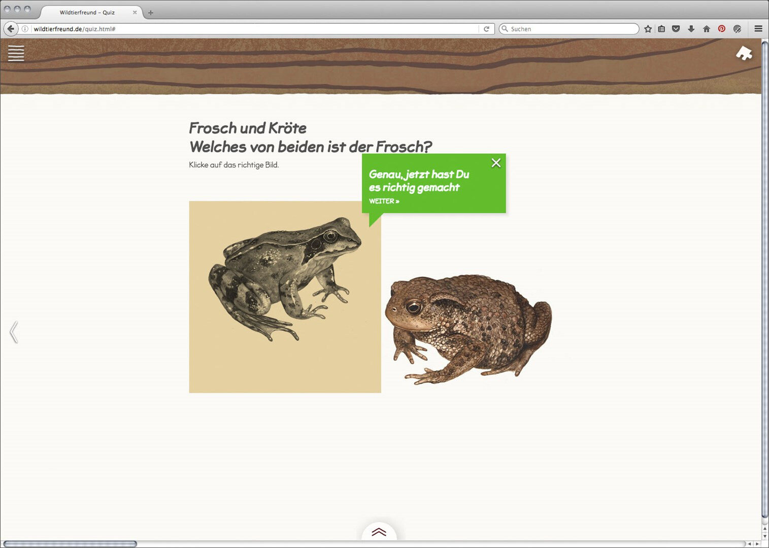Viewport: 769px width, 548px height.
Task: Reload the current page
Action: tap(486, 29)
